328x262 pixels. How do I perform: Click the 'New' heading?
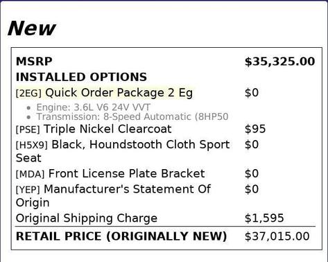point(32,28)
